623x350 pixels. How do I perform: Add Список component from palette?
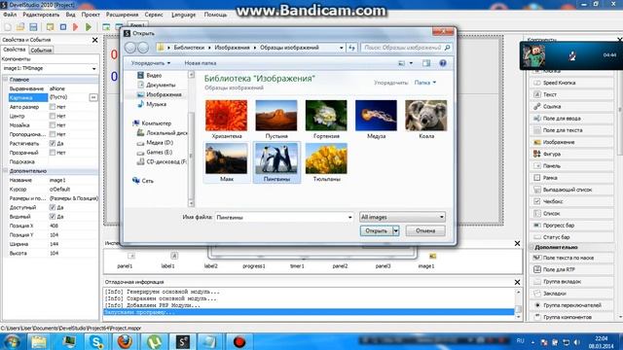coord(571,214)
